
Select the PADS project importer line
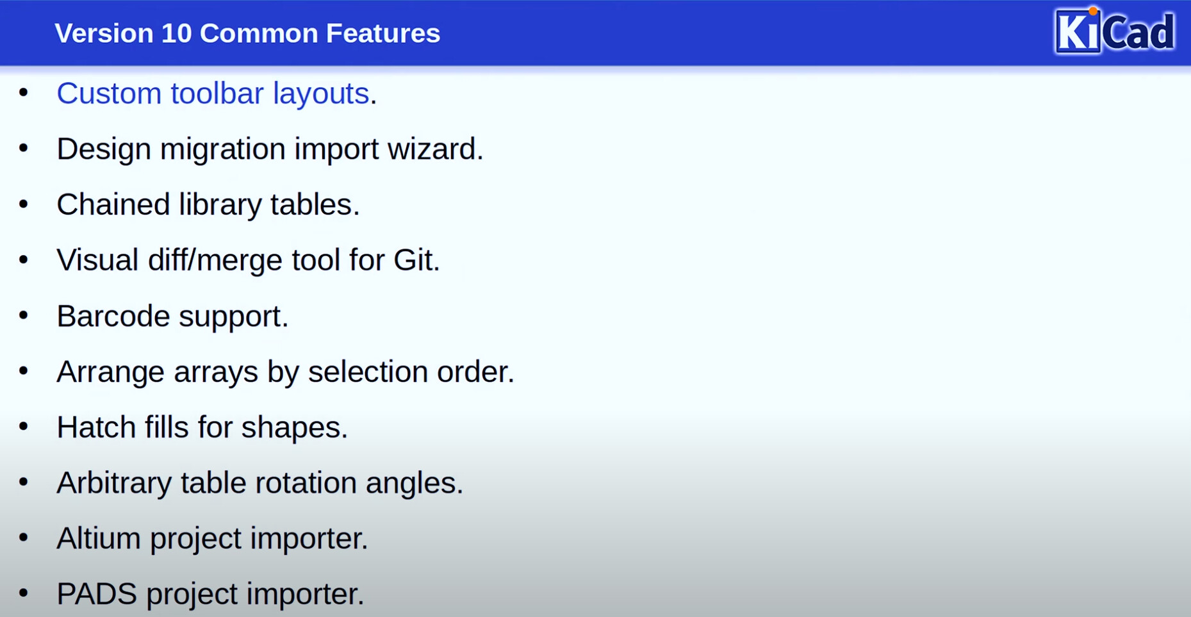[x=211, y=595]
